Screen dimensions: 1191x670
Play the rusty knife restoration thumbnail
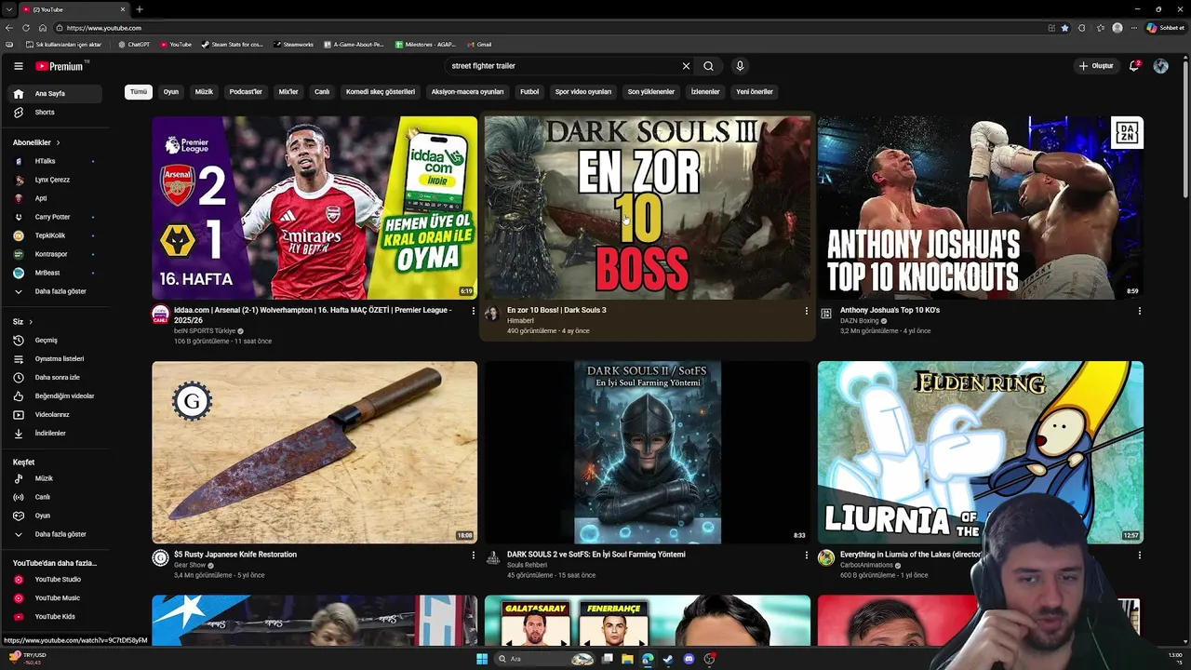pos(314,452)
